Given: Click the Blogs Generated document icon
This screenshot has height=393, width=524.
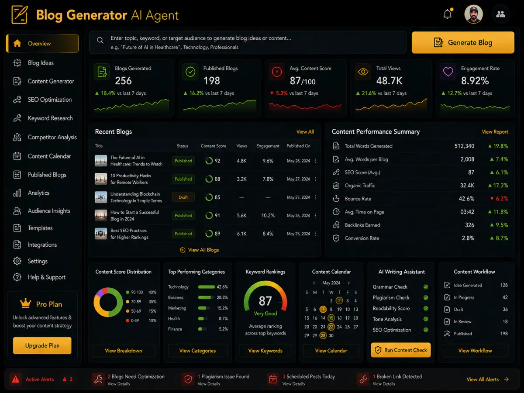Looking at the screenshot, I should pos(102,72).
